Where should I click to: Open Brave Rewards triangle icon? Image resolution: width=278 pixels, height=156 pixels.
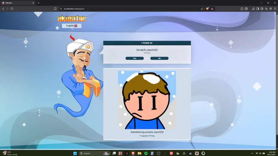(212, 9)
